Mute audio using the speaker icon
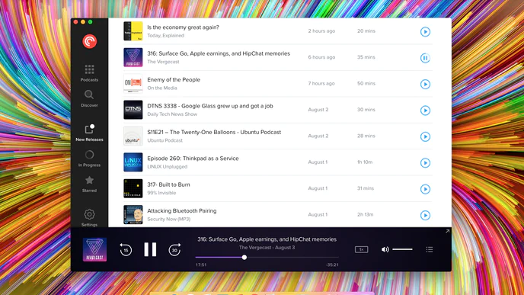 [x=385, y=249]
